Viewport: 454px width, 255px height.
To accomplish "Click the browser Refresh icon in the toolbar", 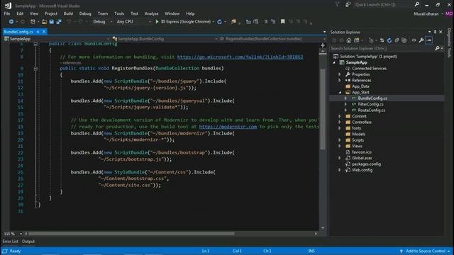I will 219,22.
